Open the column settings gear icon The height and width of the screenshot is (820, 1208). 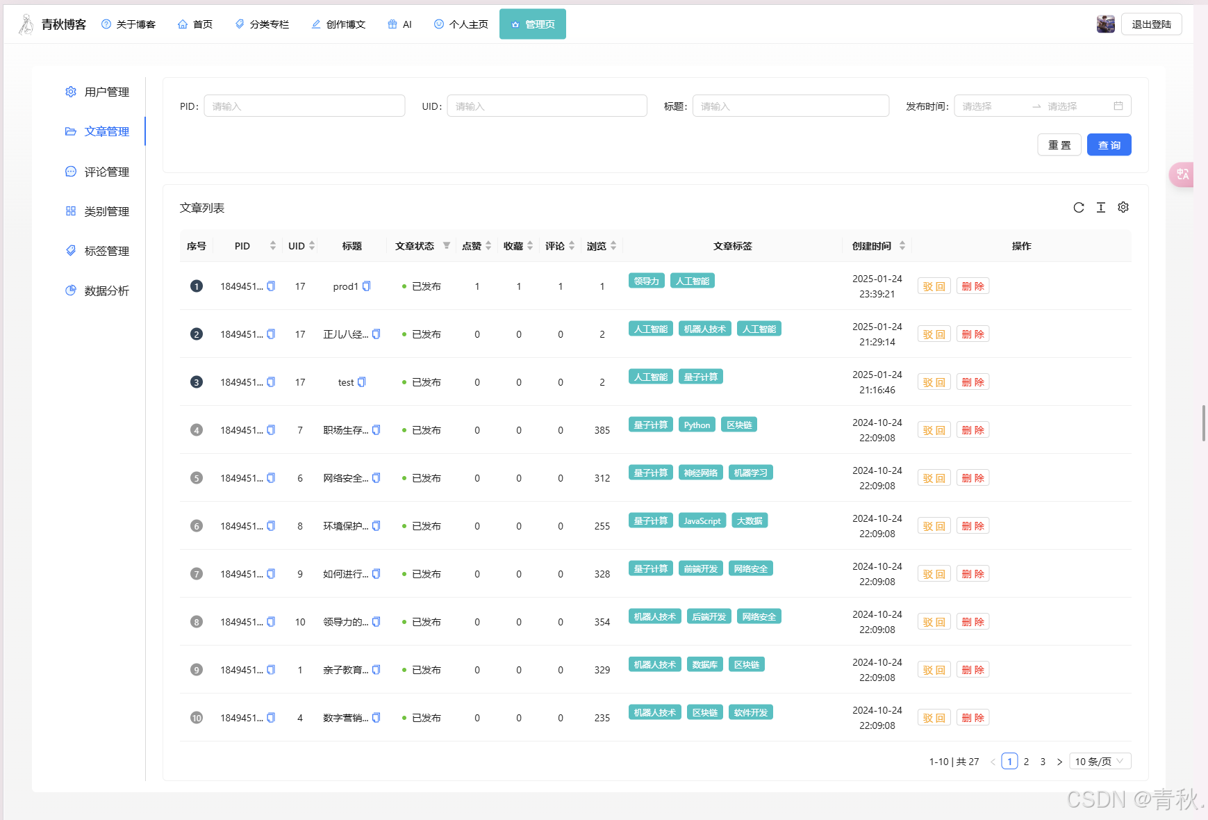(1123, 208)
